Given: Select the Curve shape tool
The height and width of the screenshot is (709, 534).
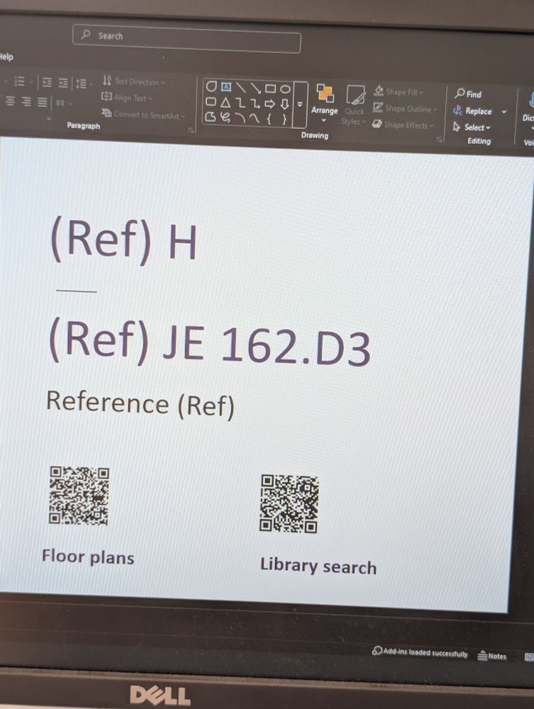Looking at the screenshot, I should [255, 118].
